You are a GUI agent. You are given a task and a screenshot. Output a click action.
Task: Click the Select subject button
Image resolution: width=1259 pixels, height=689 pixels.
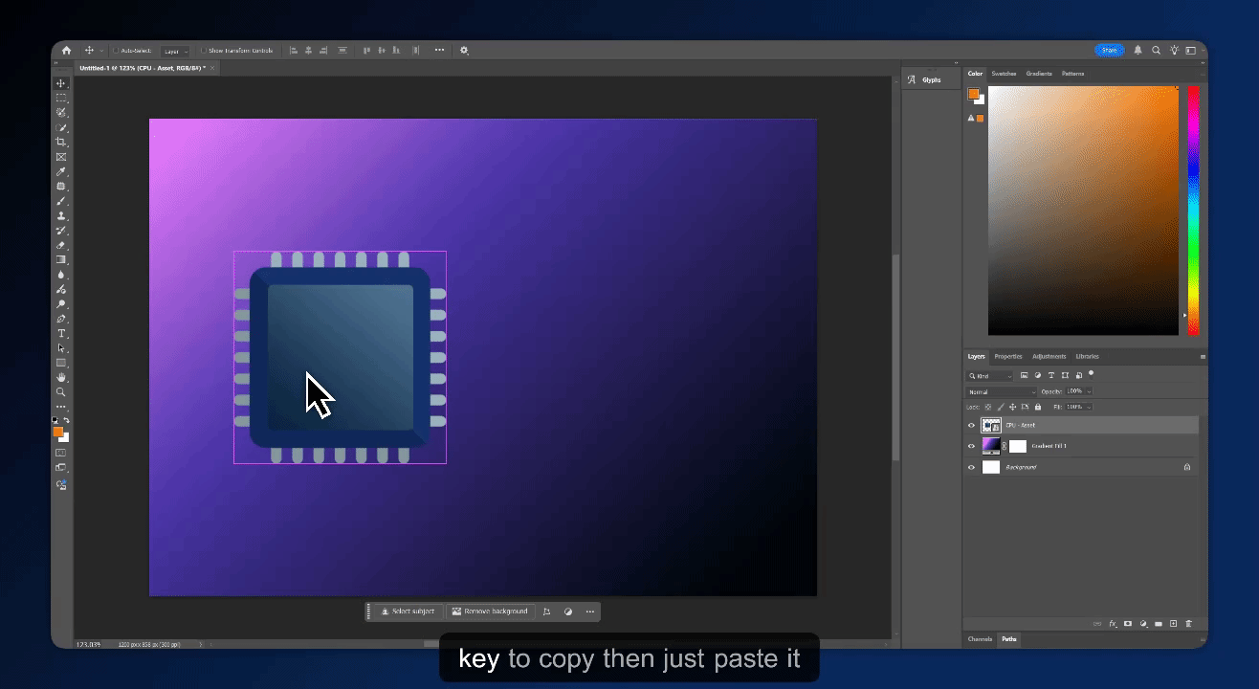[408, 611]
